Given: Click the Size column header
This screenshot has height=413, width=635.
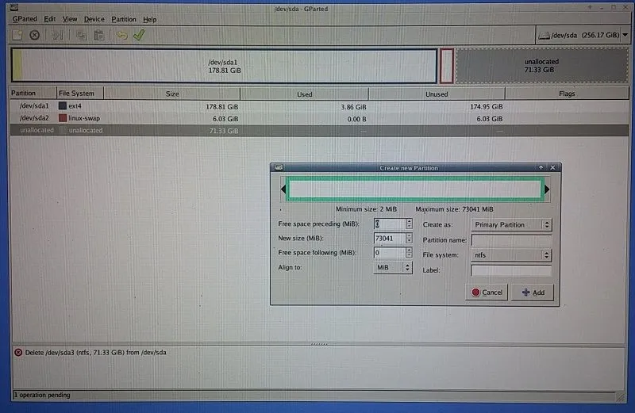Looking at the screenshot, I should (171, 94).
